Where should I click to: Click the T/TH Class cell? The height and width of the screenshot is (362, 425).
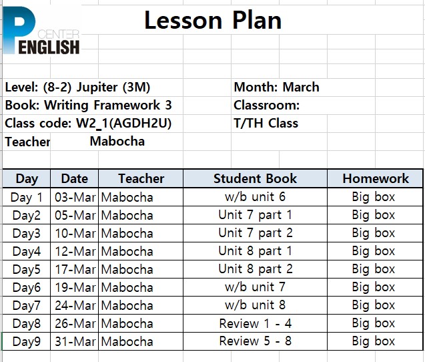point(266,123)
